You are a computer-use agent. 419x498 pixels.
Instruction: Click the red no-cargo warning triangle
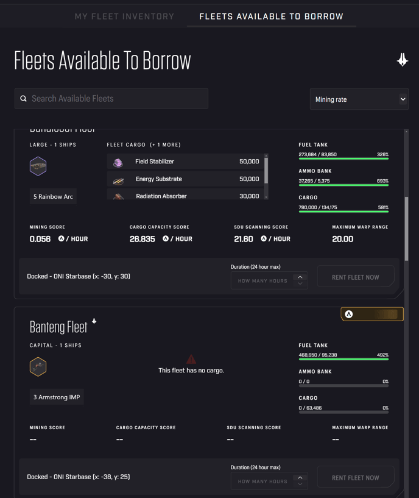coord(191,359)
